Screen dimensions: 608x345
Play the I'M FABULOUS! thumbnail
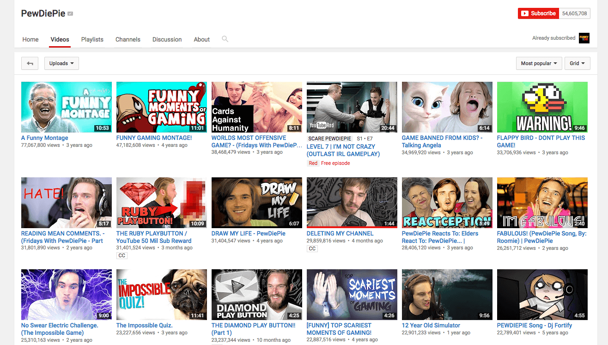click(x=542, y=203)
